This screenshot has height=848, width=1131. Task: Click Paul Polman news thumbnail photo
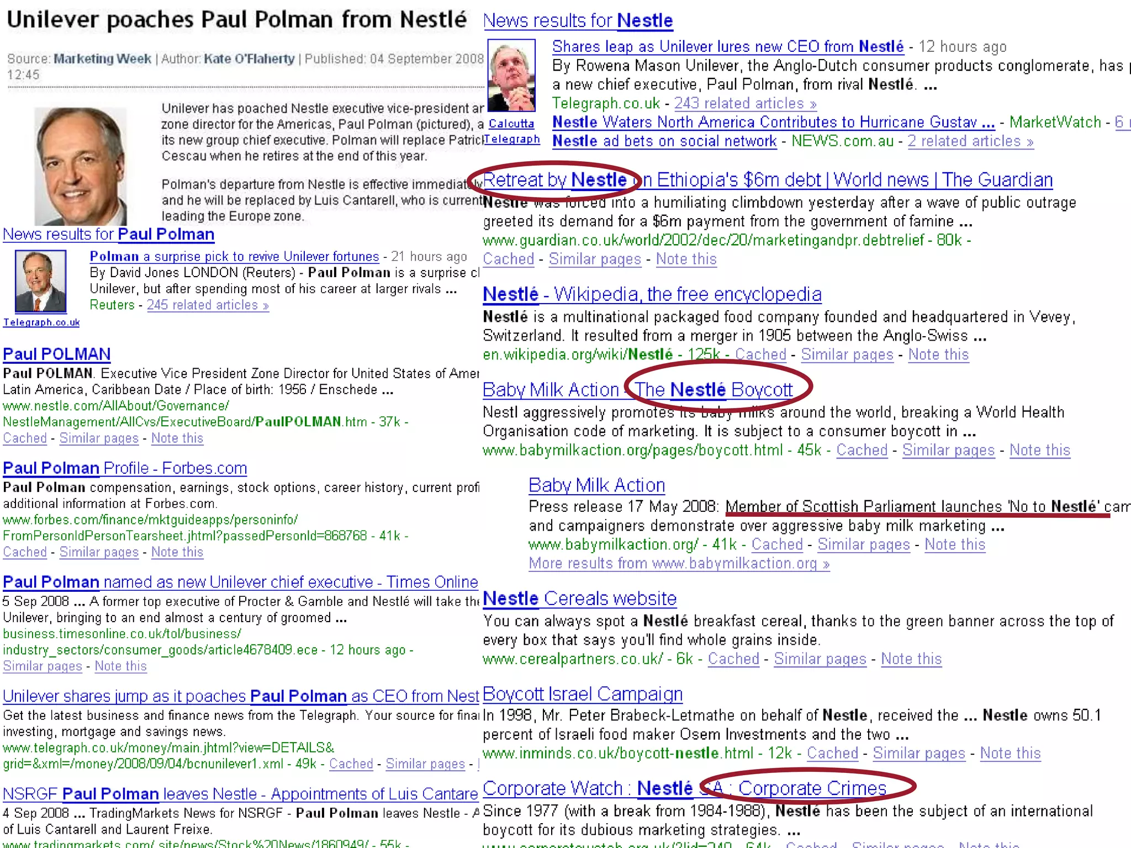click(x=40, y=281)
